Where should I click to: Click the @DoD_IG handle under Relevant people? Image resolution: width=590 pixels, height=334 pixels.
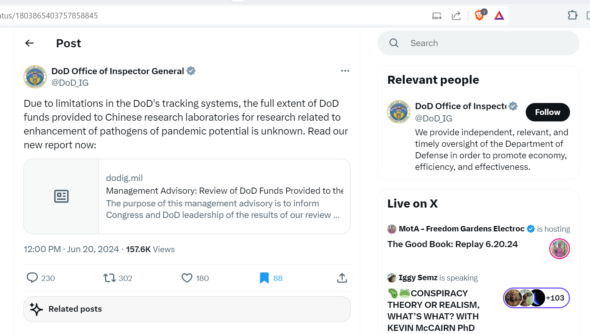[434, 118]
